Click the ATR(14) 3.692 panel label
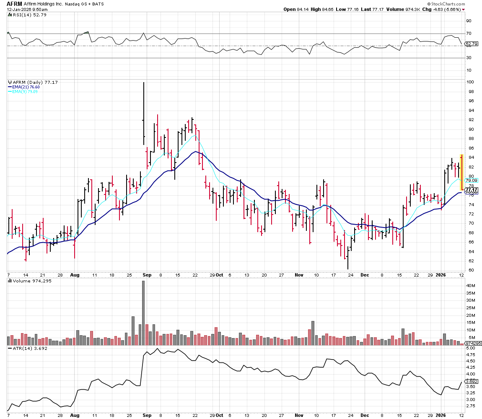 [x=30, y=348]
